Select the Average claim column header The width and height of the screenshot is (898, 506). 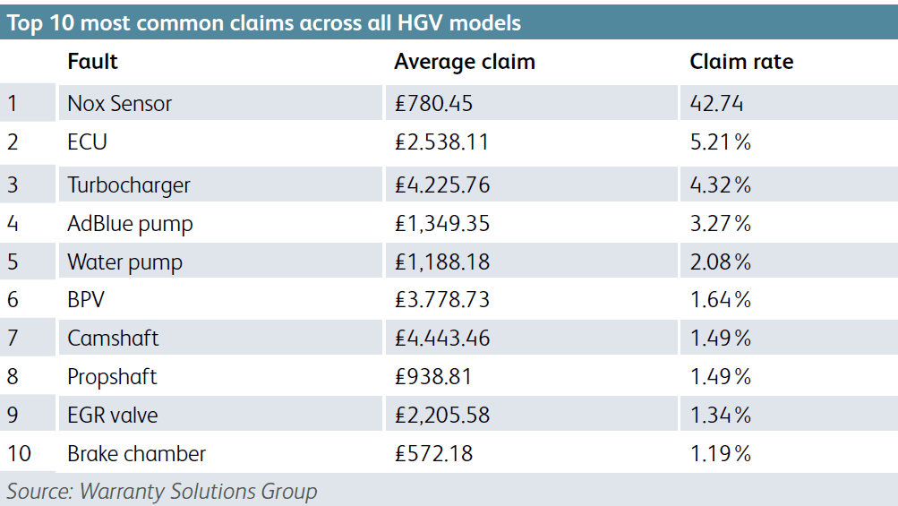(464, 62)
